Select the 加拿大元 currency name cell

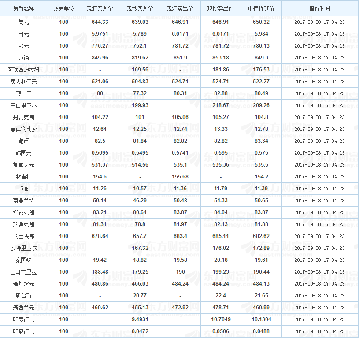tap(24, 165)
